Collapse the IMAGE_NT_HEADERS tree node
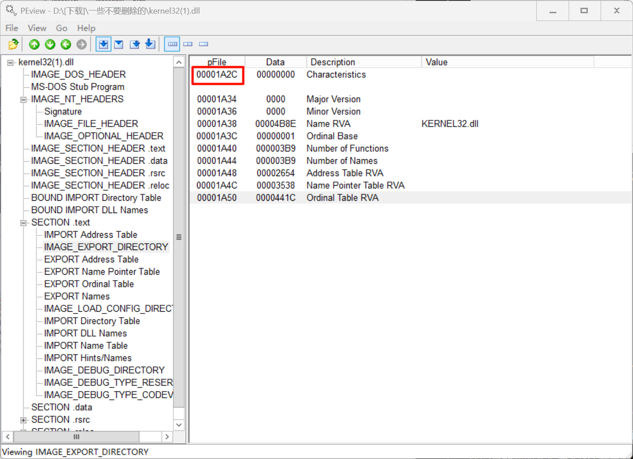Image resolution: width=633 pixels, height=459 pixels. pos(23,99)
